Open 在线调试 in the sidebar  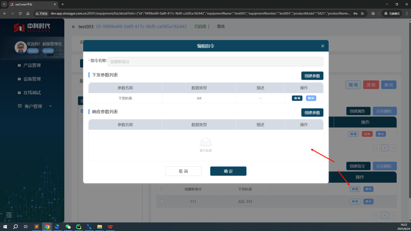point(32,92)
